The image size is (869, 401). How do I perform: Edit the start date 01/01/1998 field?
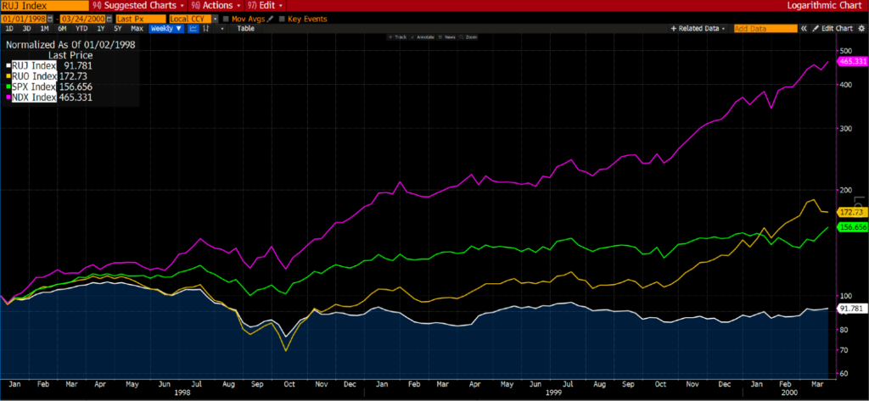point(23,19)
